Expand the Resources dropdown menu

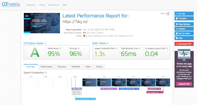point(54,5)
